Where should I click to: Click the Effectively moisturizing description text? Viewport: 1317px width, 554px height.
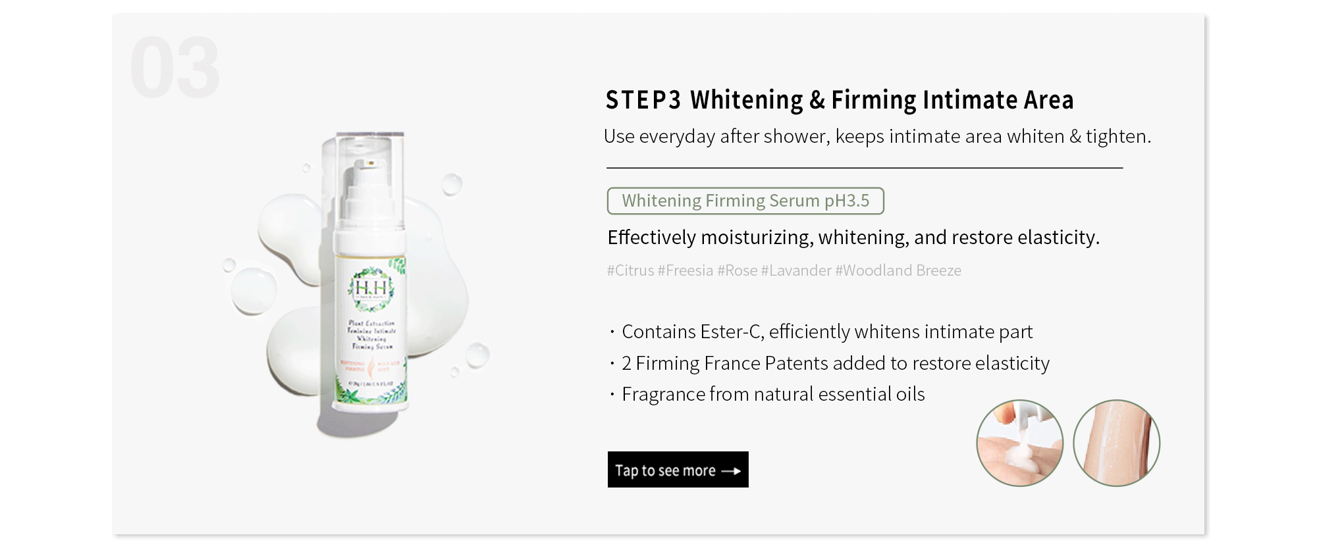click(x=853, y=237)
